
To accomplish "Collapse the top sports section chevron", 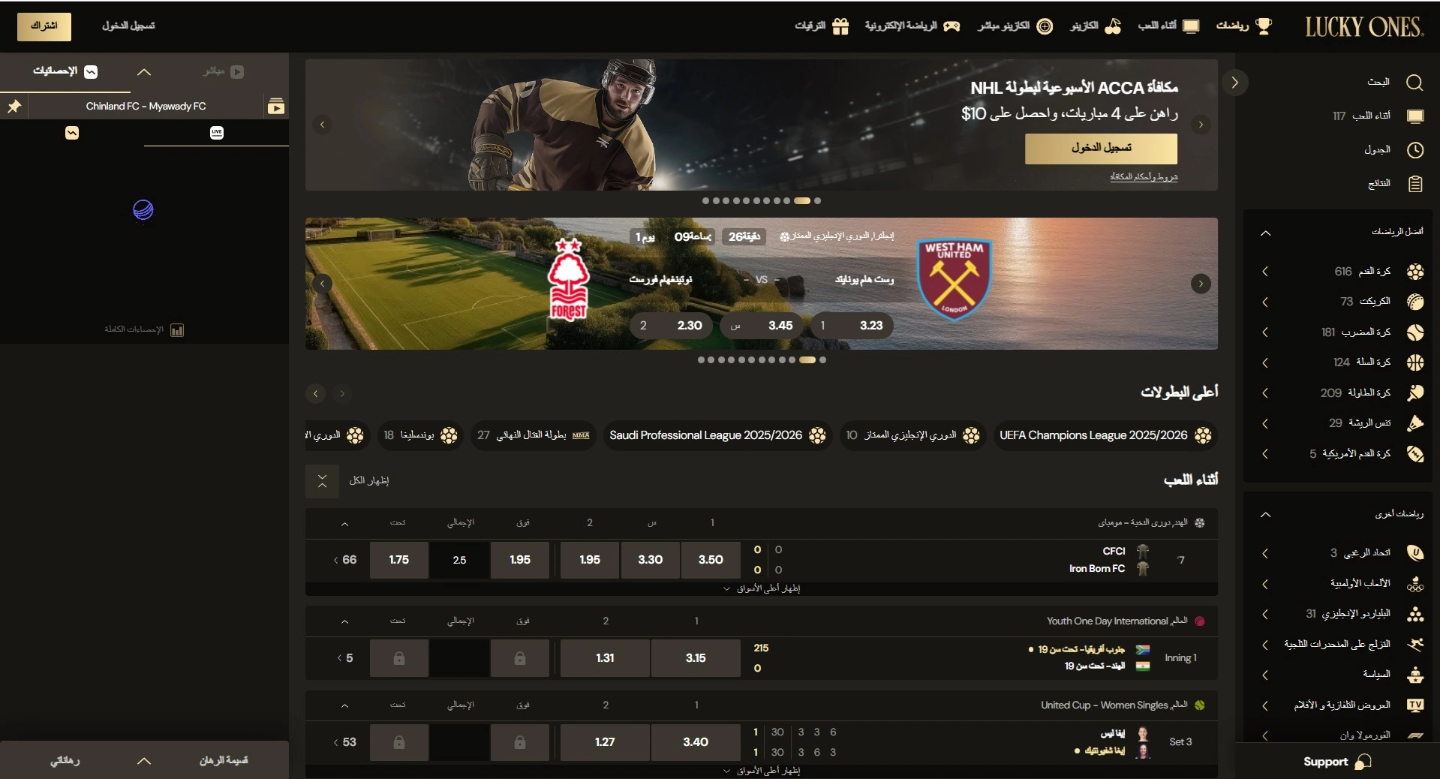I will [x=1266, y=233].
